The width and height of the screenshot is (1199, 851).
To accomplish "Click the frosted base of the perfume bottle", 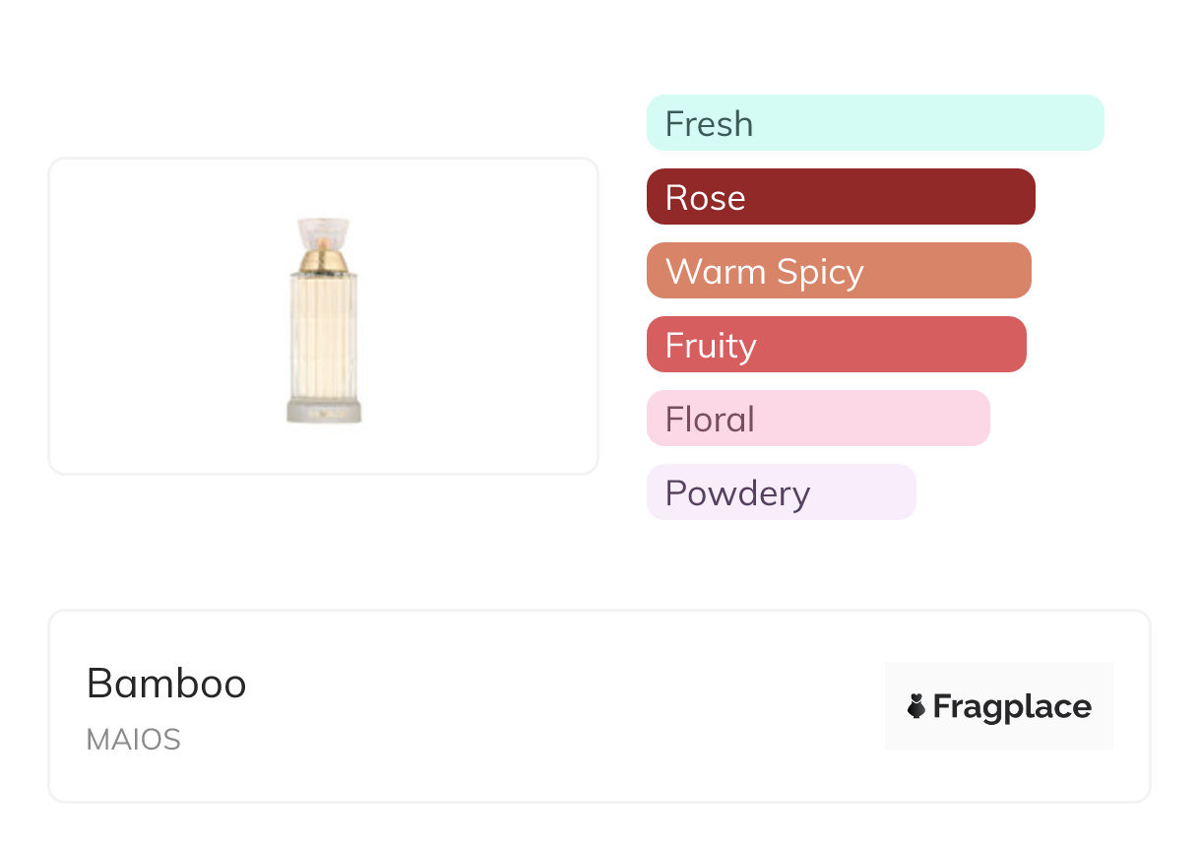I will click(x=324, y=411).
